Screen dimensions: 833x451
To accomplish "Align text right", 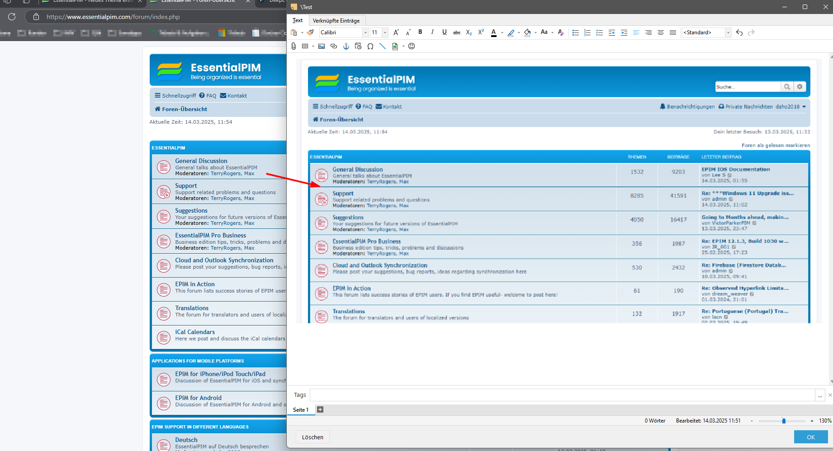I will tap(648, 33).
